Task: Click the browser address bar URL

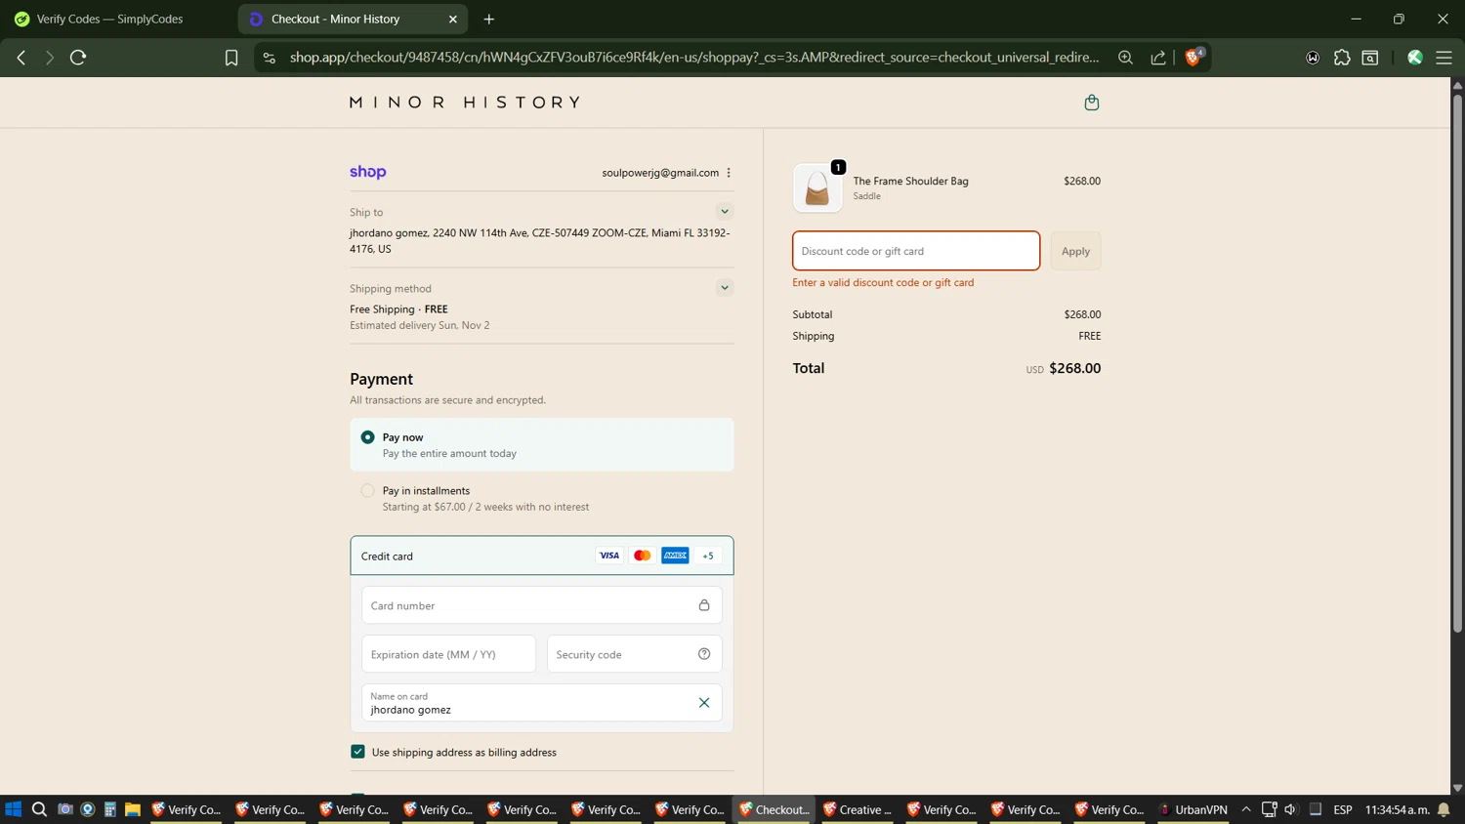Action: click(x=693, y=58)
